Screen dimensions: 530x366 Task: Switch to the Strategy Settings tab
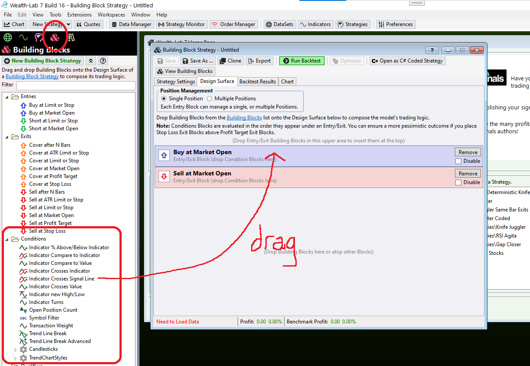click(176, 82)
